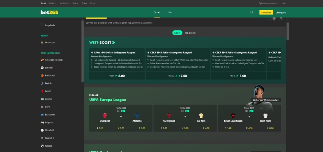
Task: Click the AC Mailand jersey icon
Action: pyautogui.click(x=169, y=116)
